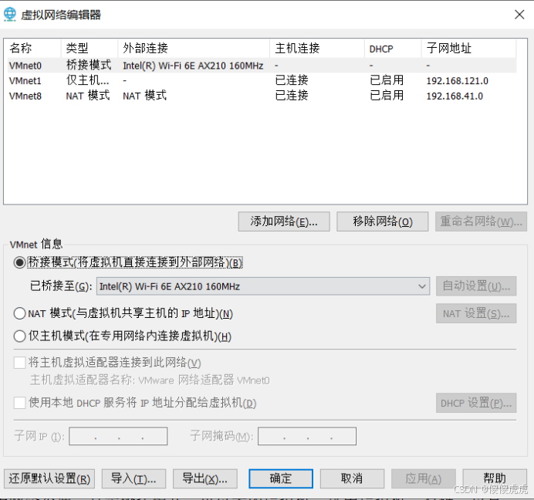Close the 虚拟网络编辑器 dialog
The height and width of the screenshot is (500, 534).
pos(519,15)
